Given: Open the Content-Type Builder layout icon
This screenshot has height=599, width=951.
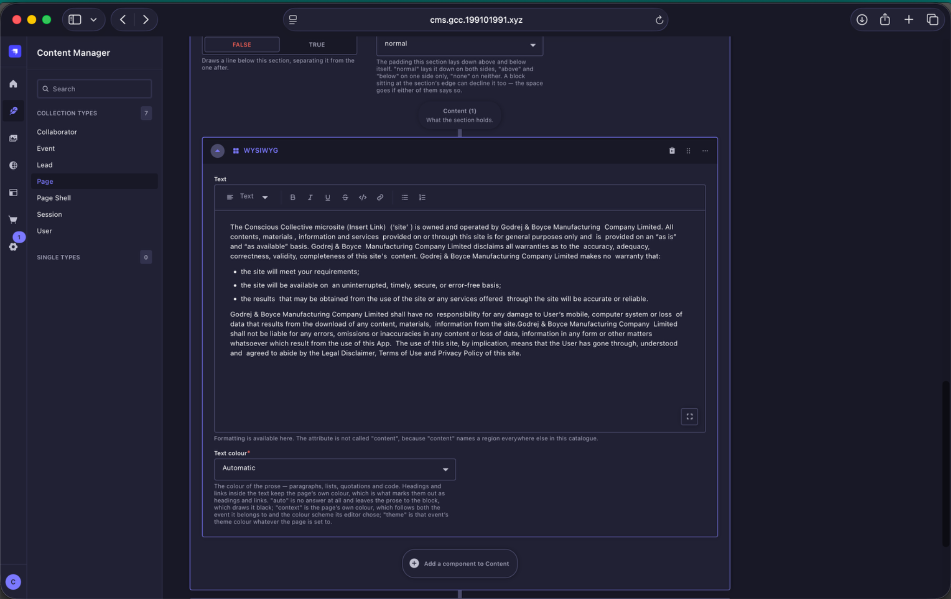Looking at the screenshot, I should (13, 193).
